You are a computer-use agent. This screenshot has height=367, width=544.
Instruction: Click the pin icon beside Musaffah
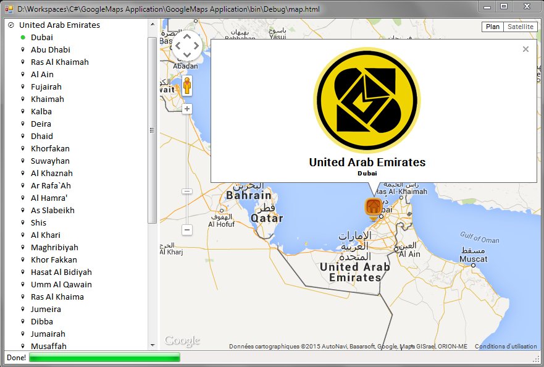[23, 346]
